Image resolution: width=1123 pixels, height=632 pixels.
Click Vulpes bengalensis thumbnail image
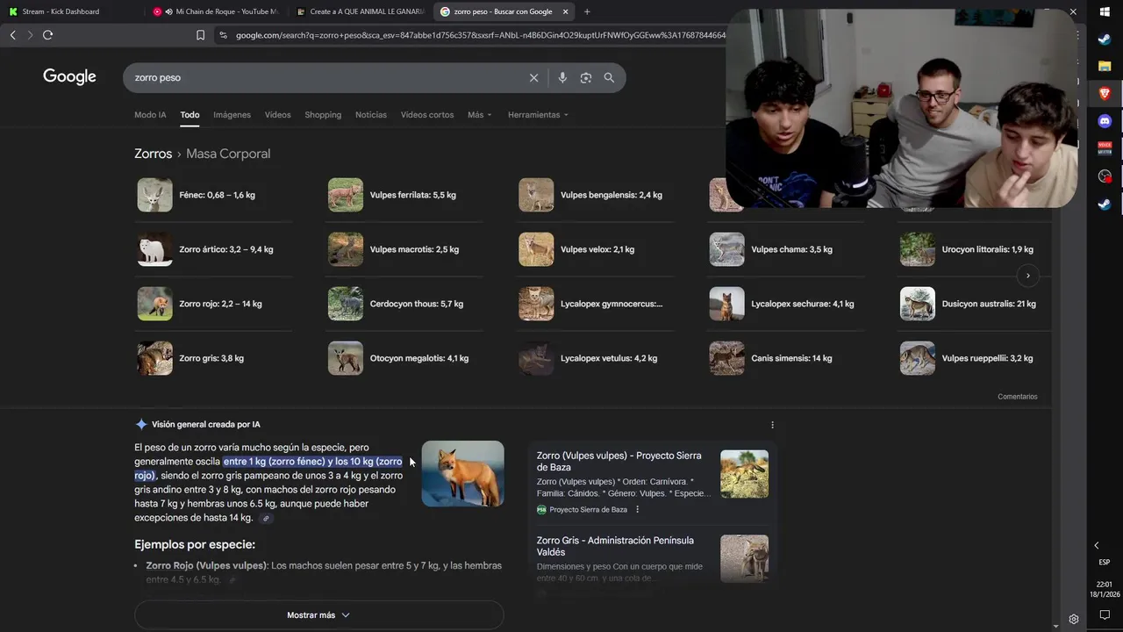(536, 195)
